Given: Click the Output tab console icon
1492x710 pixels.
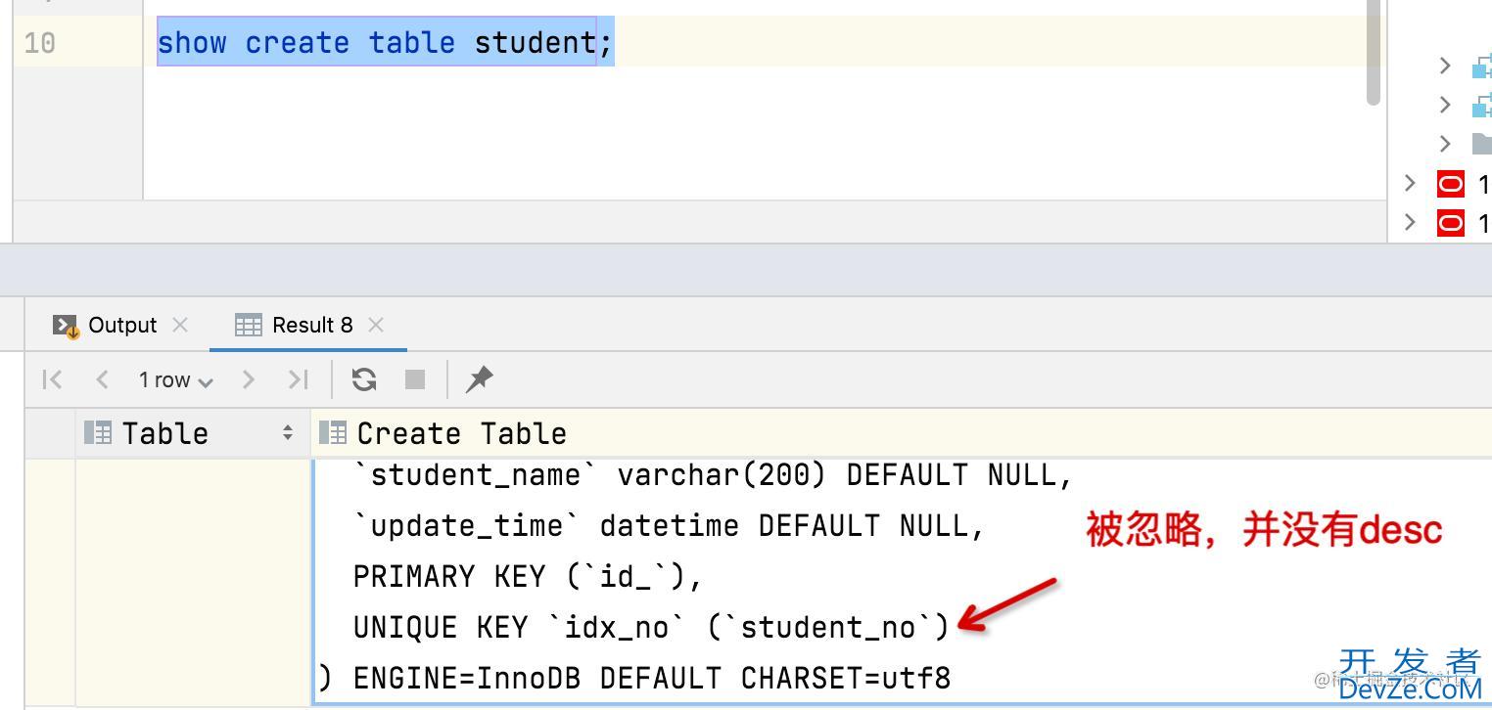Looking at the screenshot, I should (x=66, y=326).
